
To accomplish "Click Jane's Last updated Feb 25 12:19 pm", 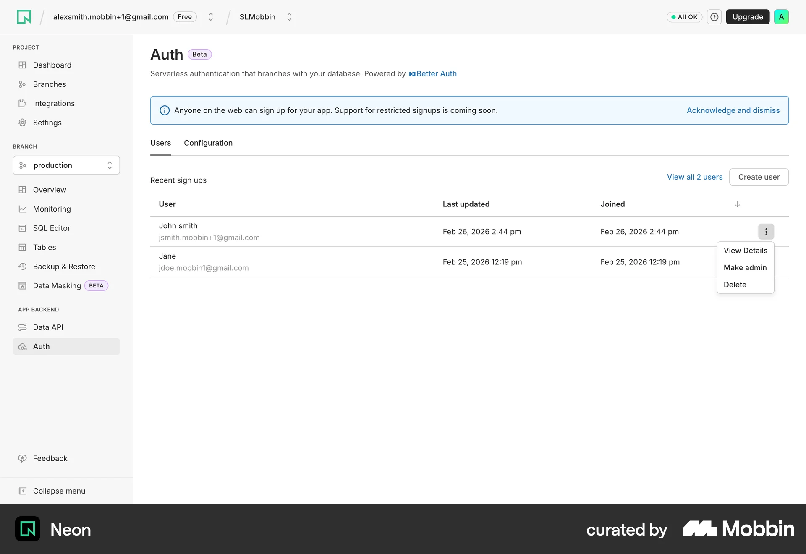I will [482, 262].
